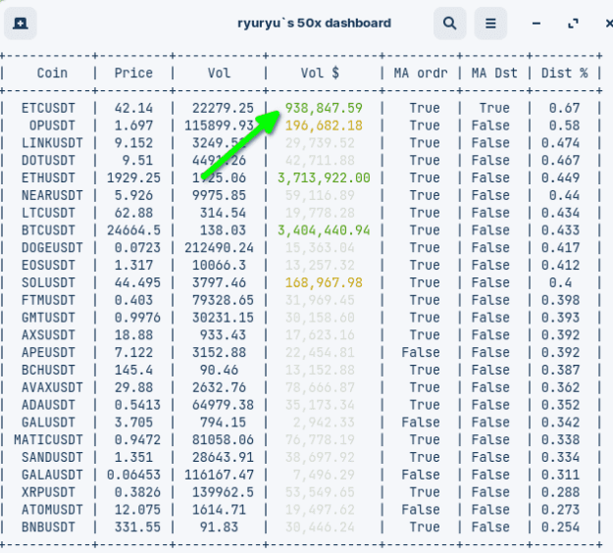Screen dimensions: 613x553
Task: Select the AVAXUSDT coin name
Action: pyautogui.click(x=52, y=387)
